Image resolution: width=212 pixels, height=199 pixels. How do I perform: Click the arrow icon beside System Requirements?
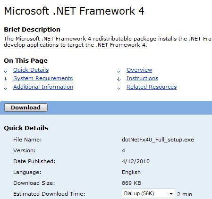[x=6, y=79]
